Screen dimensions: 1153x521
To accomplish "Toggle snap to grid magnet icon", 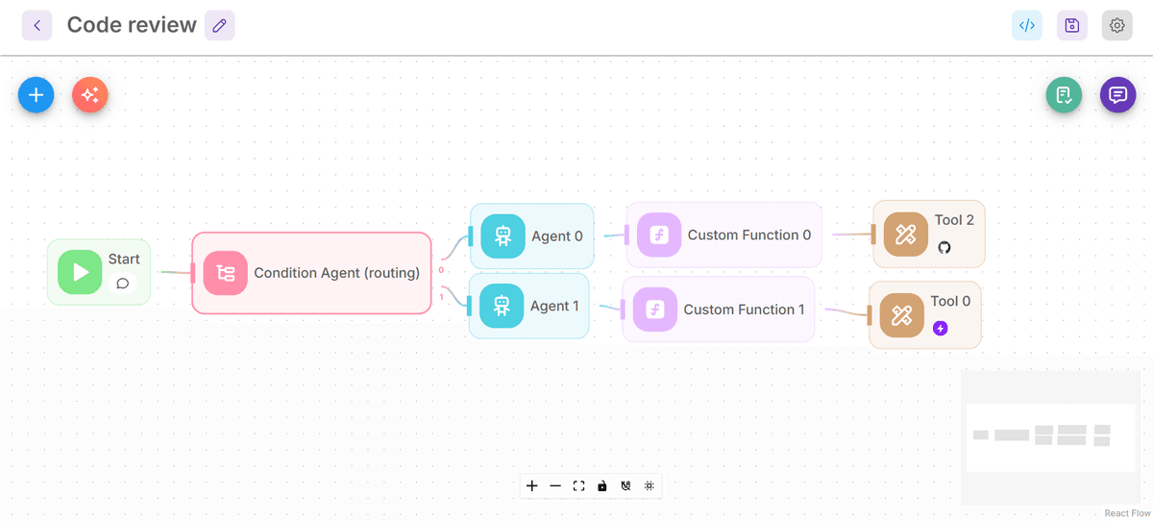I will click(x=626, y=486).
